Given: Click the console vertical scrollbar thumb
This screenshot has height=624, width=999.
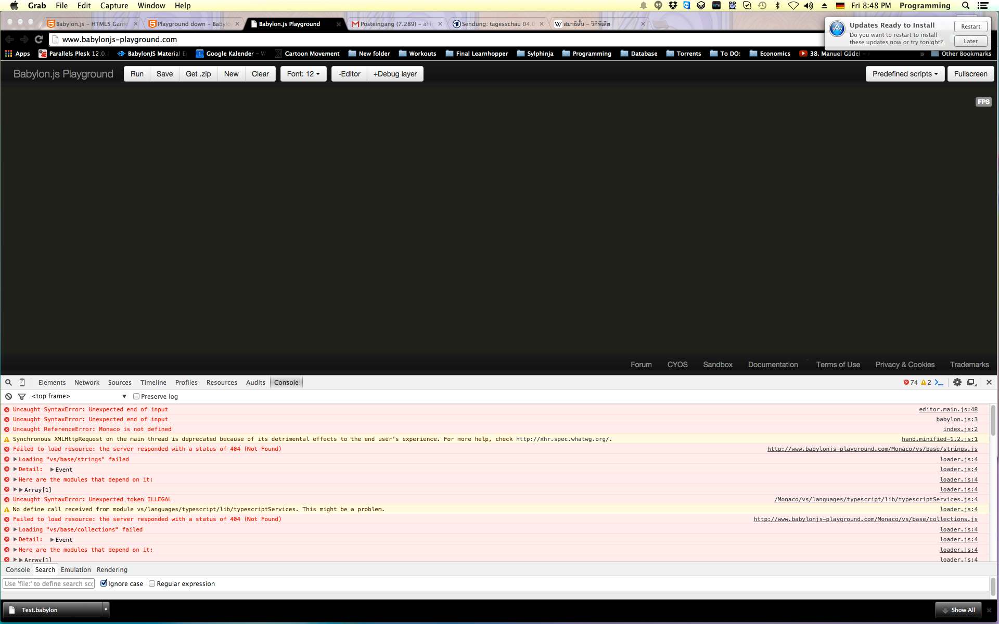Looking at the screenshot, I should [993, 421].
